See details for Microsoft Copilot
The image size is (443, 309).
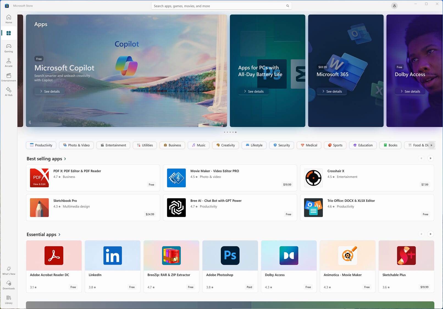[49, 91]
